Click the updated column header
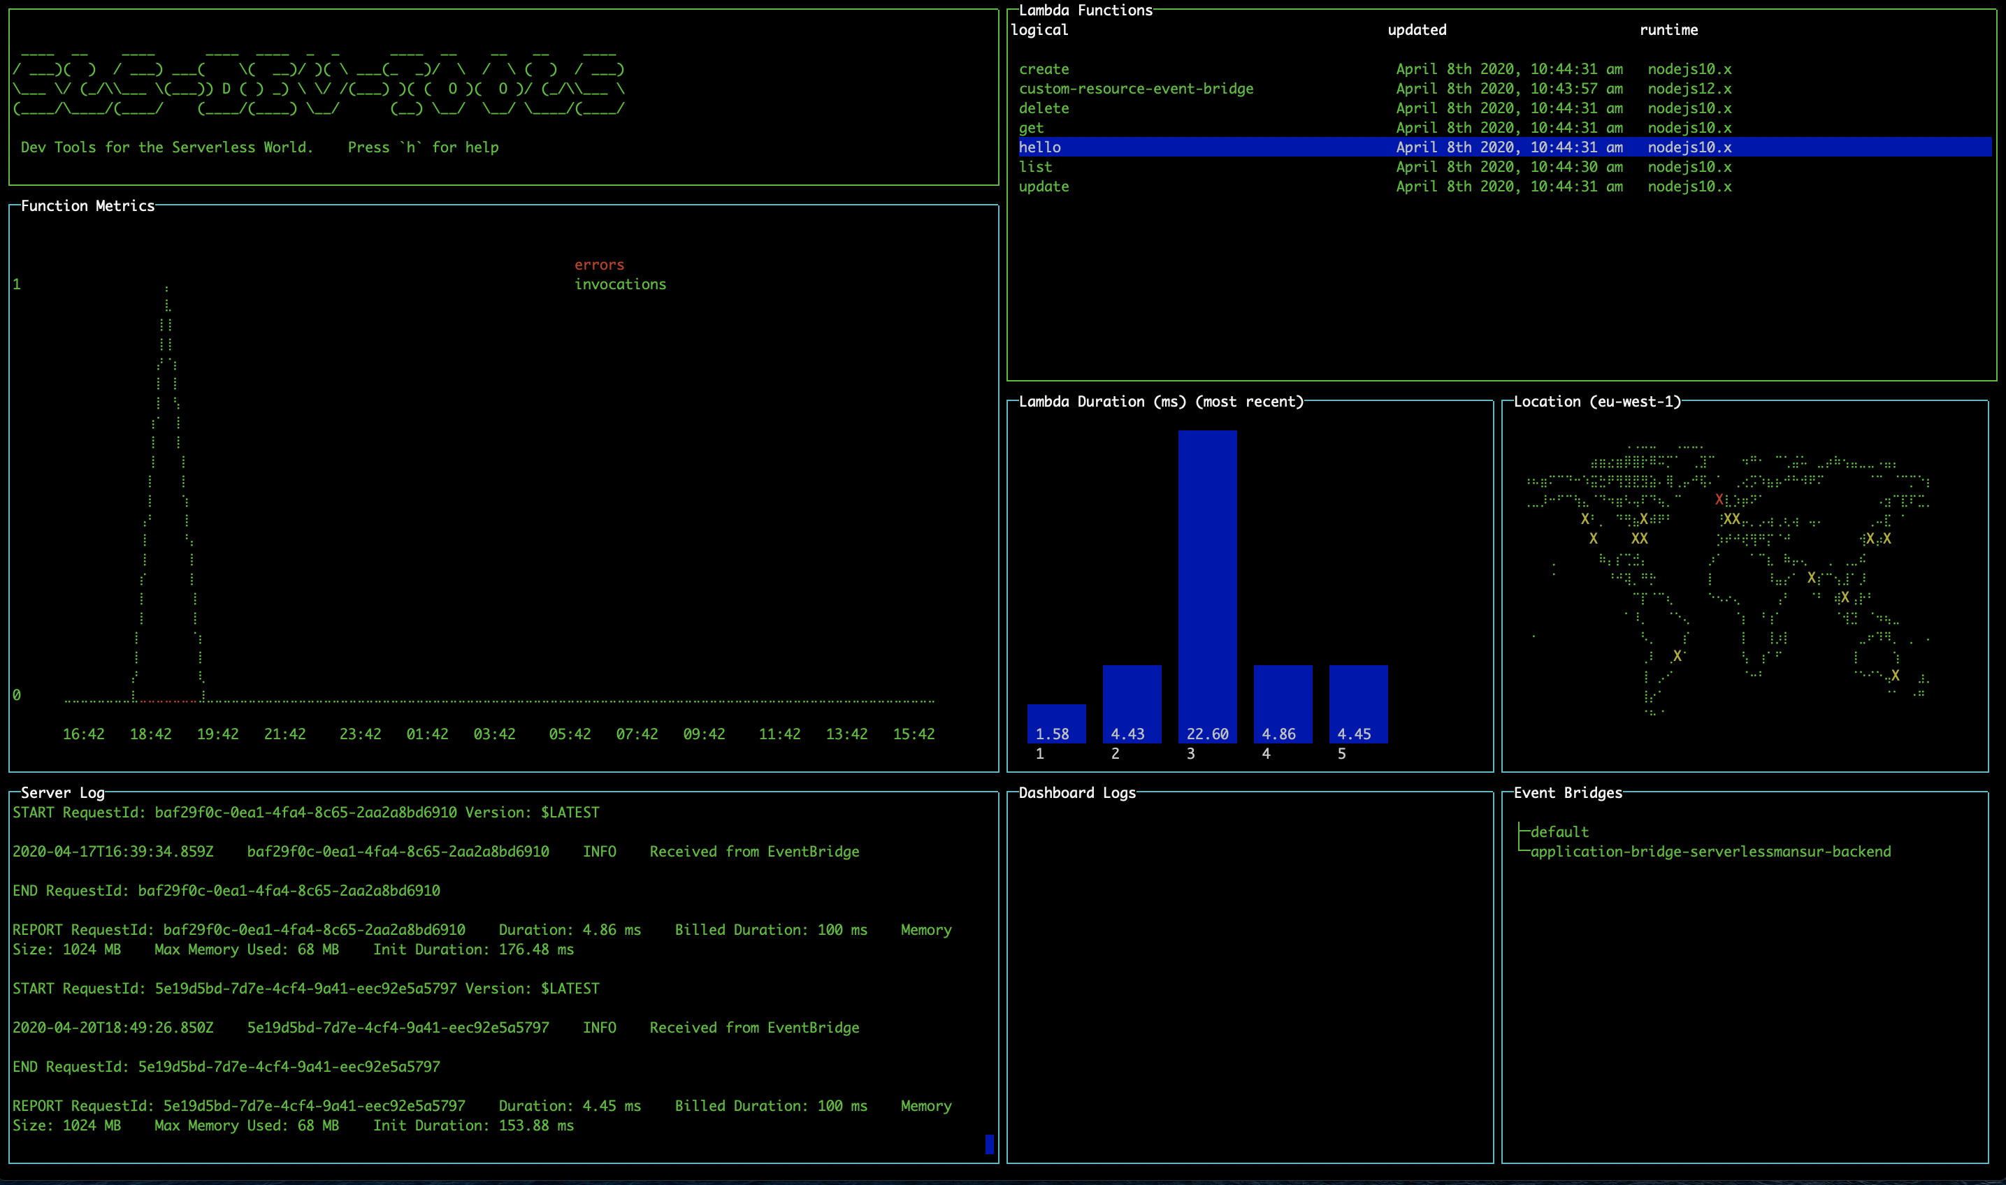This screenshot has width=2006, height=1185. tap(1417, 30)
